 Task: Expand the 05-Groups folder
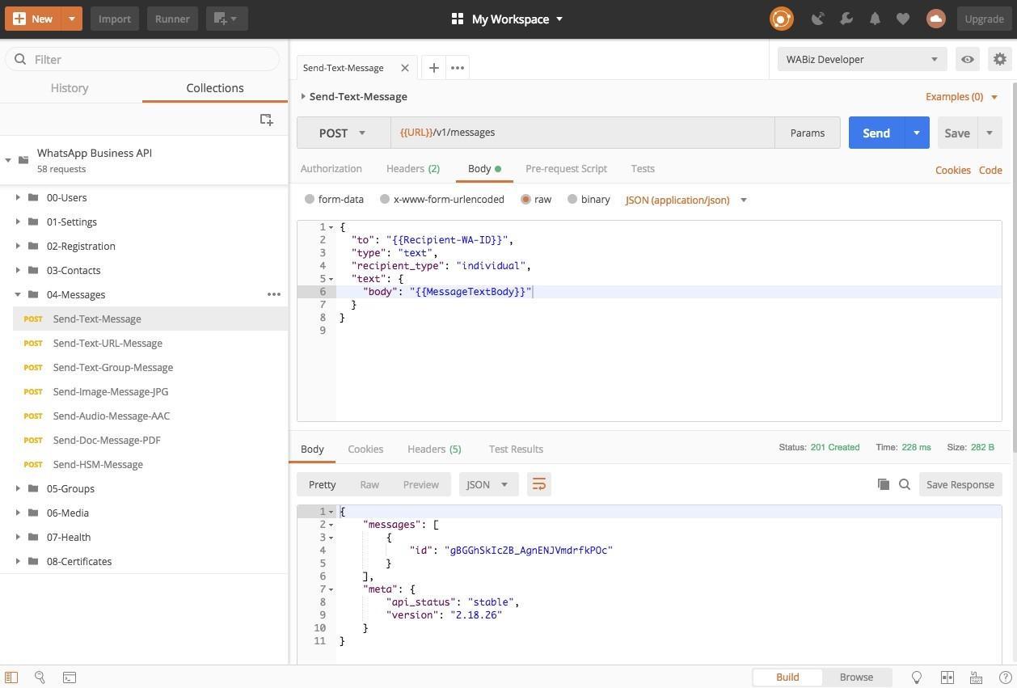[x=18, y=488]
